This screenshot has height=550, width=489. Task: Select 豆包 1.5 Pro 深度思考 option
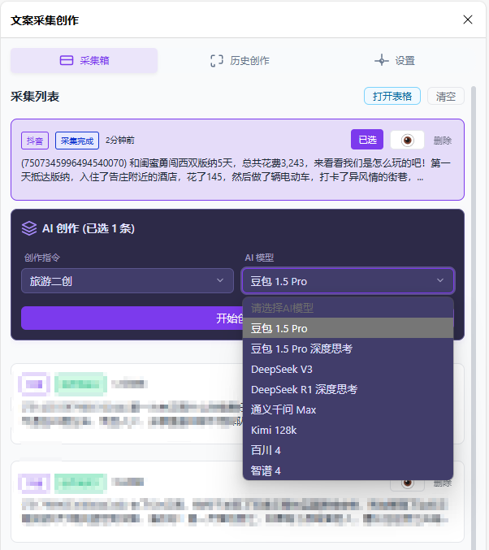[301, 349]
